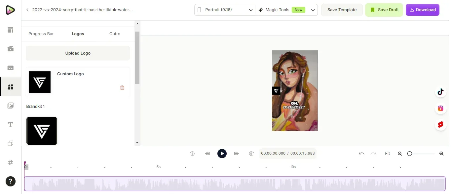
Task: Click the logo overlay on the video preview
Action: (x=276, y=91)
